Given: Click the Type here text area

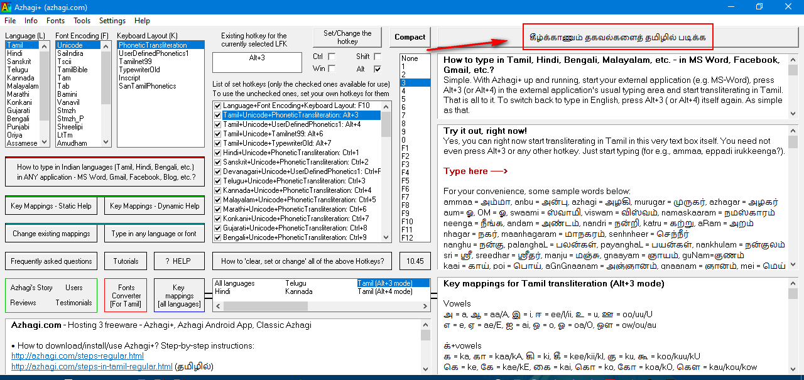Looking at the screenshot, I should pos(475,171).
